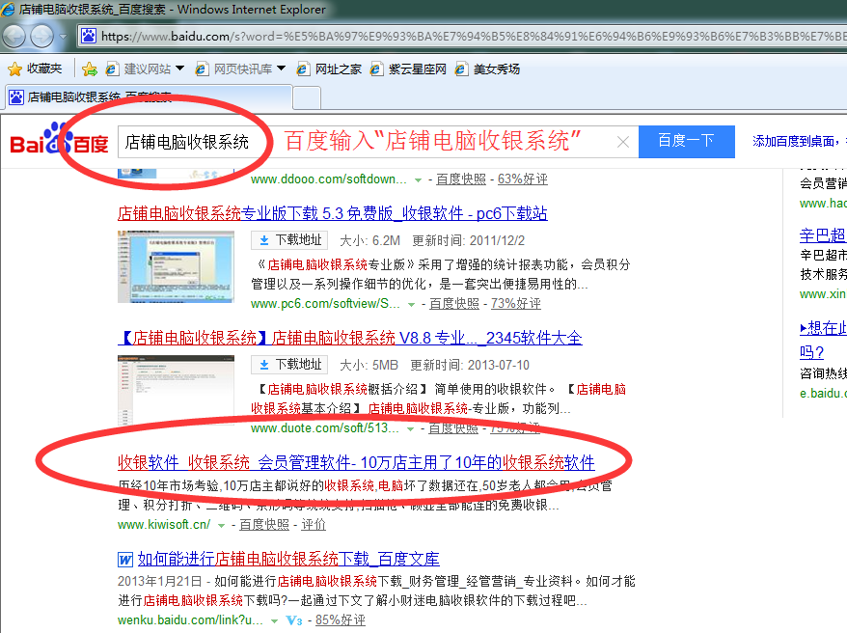The height and width of the screenshot is (633, 847).
Task: Click the 63%好评 rating link
Action: (x=522, y=179)
